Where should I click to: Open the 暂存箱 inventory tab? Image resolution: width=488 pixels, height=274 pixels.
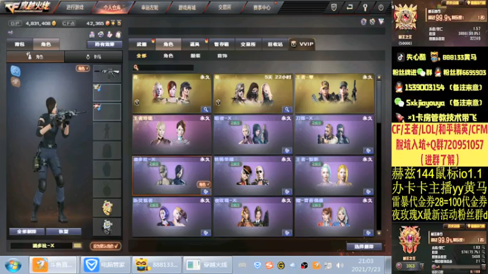[x=221, y=44]
